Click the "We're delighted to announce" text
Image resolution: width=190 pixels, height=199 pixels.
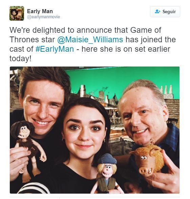61,30
